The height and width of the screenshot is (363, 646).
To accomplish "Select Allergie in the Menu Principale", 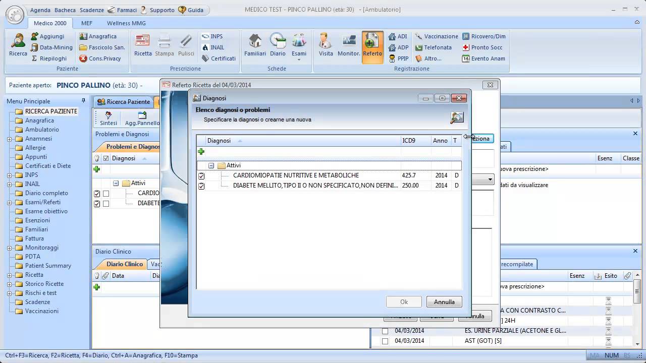I will [35, 148].
